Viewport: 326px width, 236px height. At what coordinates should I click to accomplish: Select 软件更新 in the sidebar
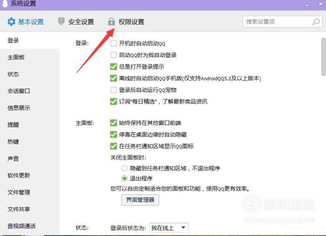click(30, 175)
